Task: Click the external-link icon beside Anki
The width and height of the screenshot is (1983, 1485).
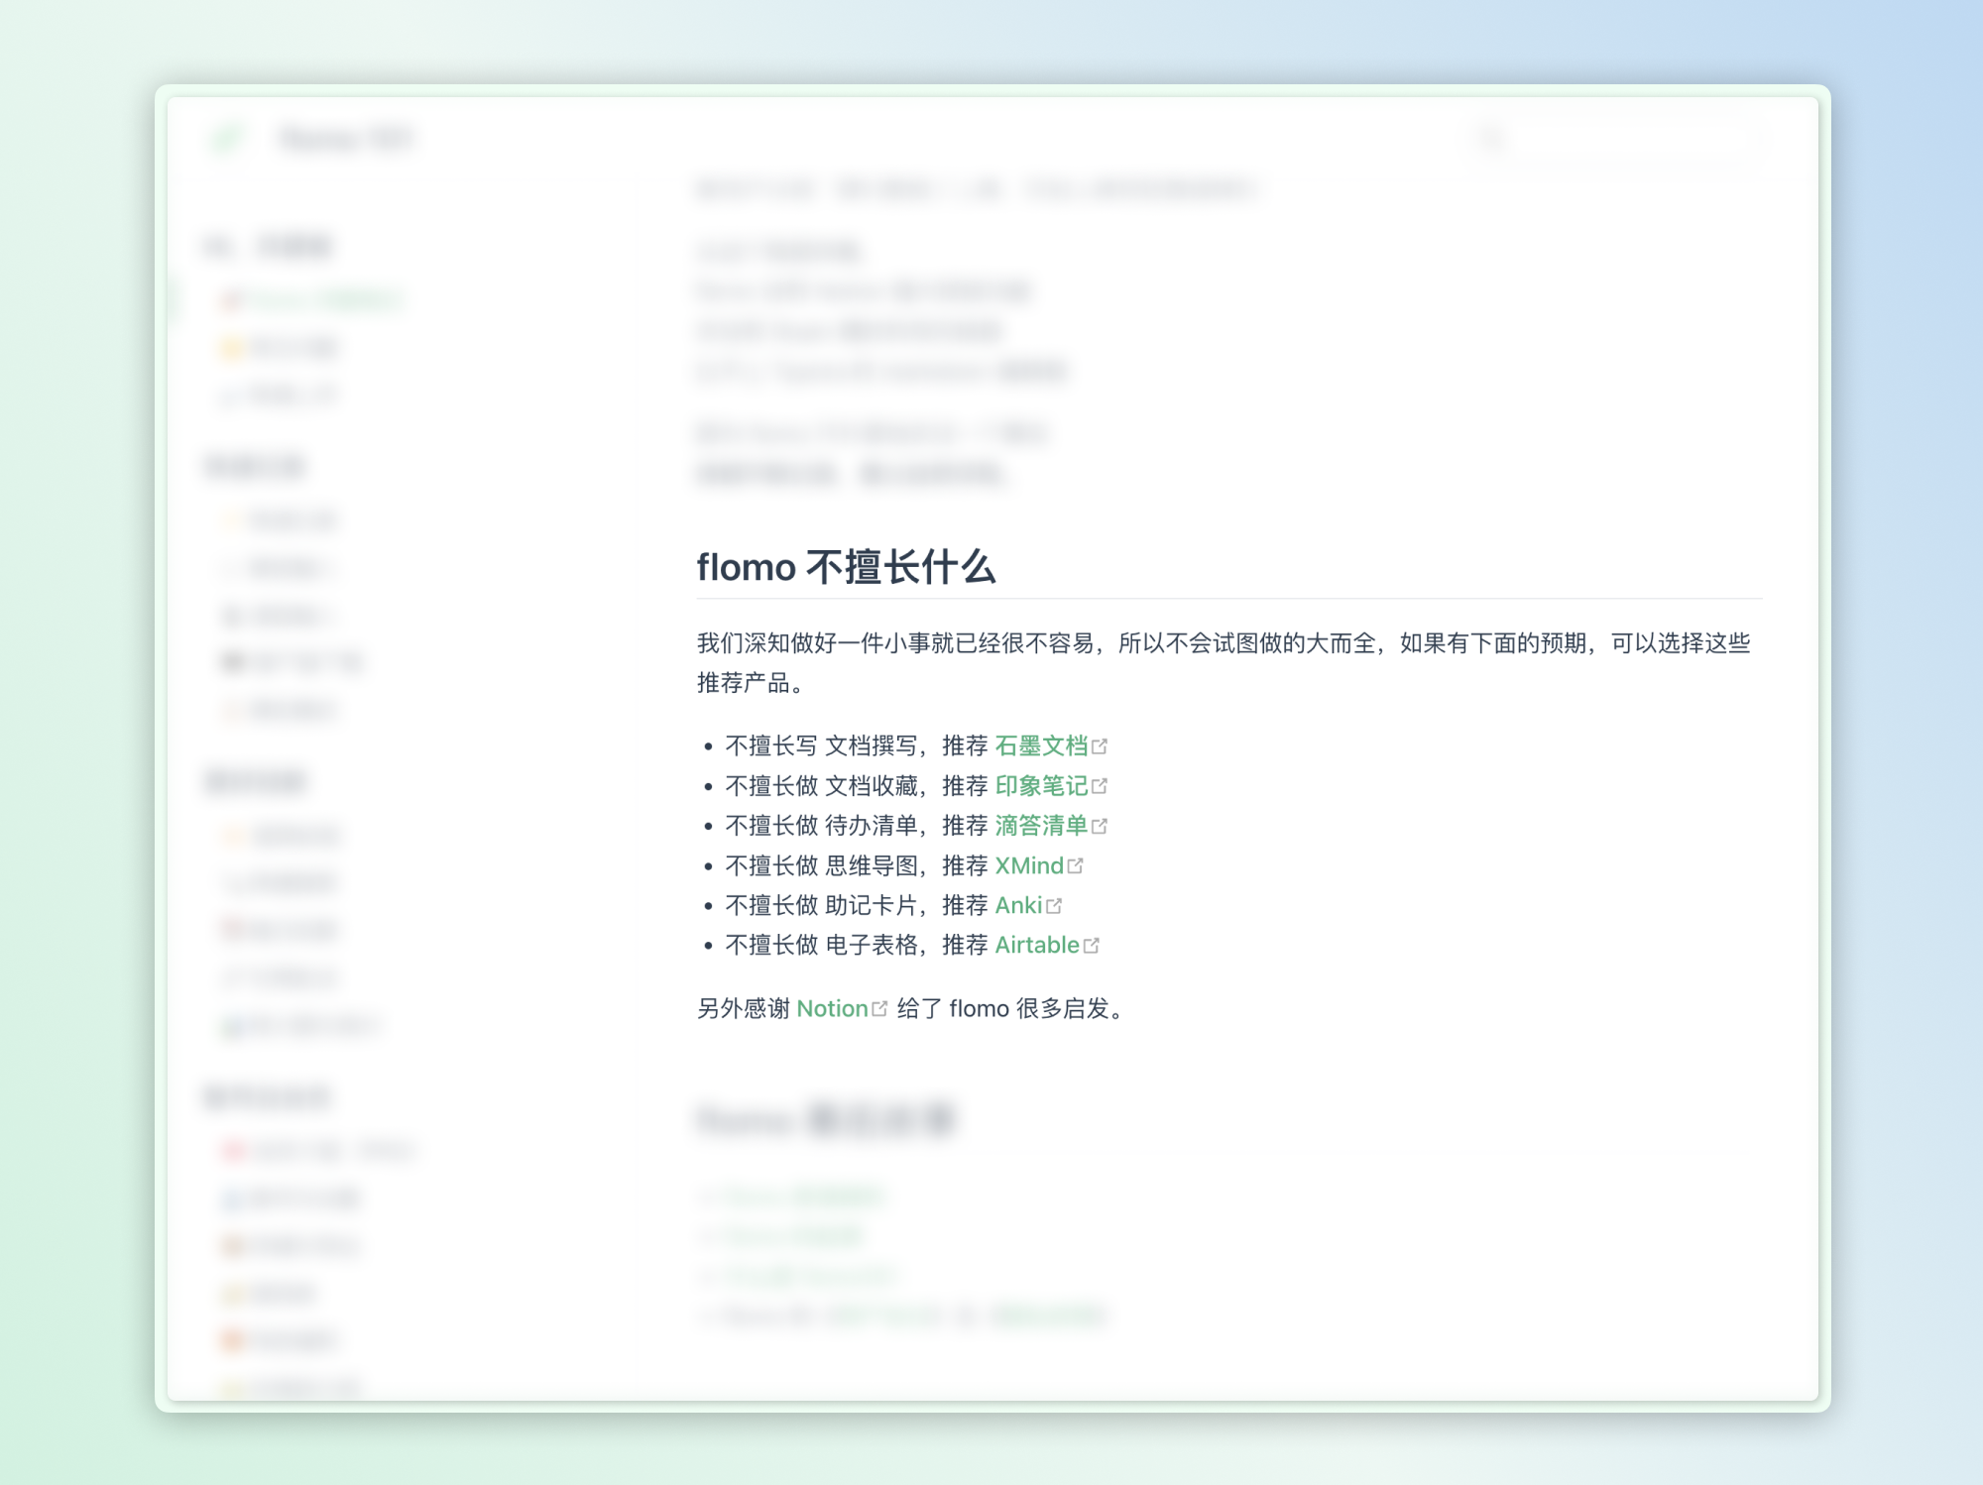Action: coord(1054,906)
